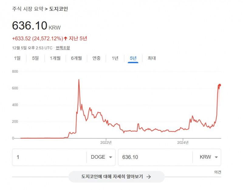Screen dimensions: 243x190
Task: Click the 주식 시장 요약 breadcrumb
Action: click(x=28, y=9)
